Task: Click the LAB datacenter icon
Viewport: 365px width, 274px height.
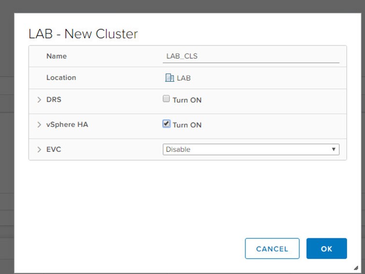Action: pyautogui.click(x=169, y=78)
